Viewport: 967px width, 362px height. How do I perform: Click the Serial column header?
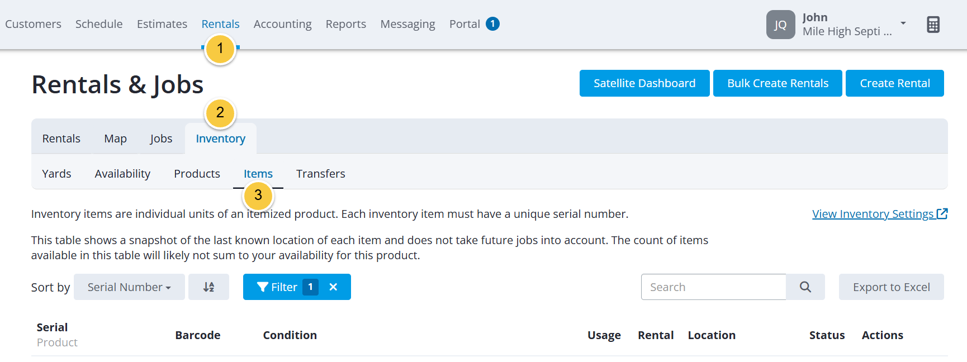(52, 327)
